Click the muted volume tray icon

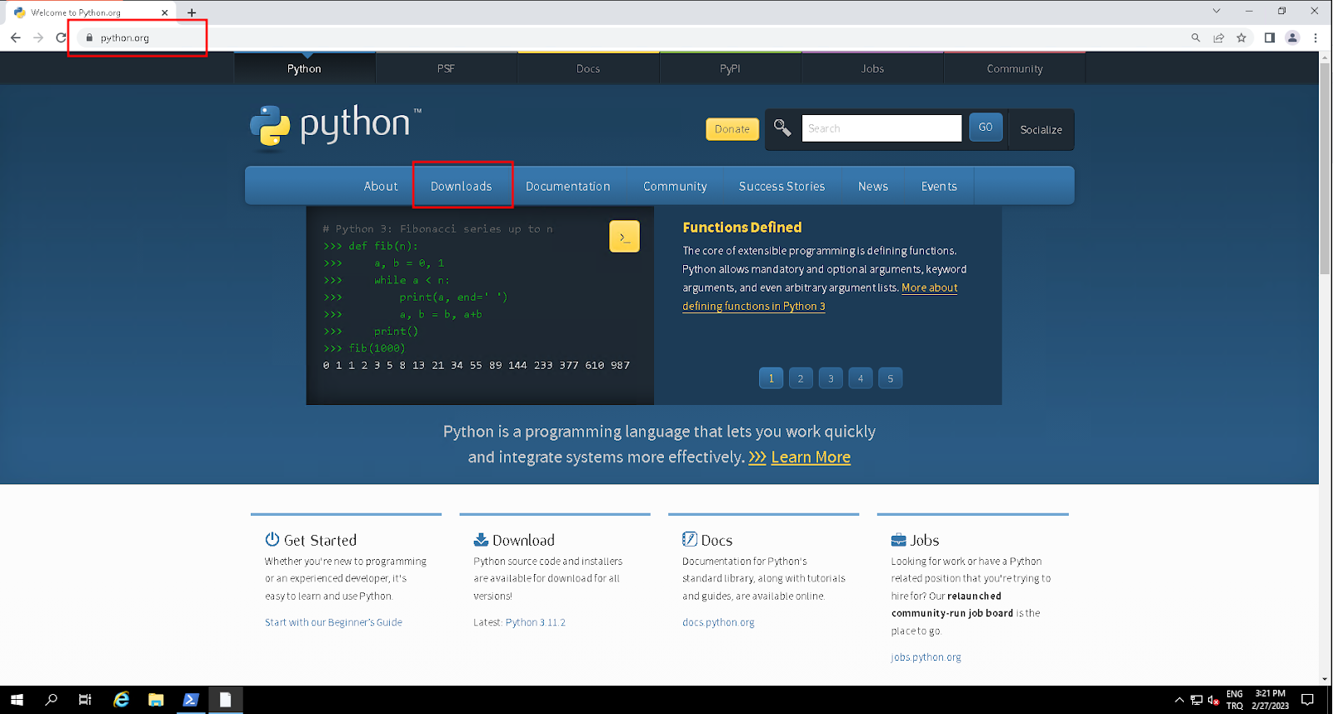[x=1213, y=700]
